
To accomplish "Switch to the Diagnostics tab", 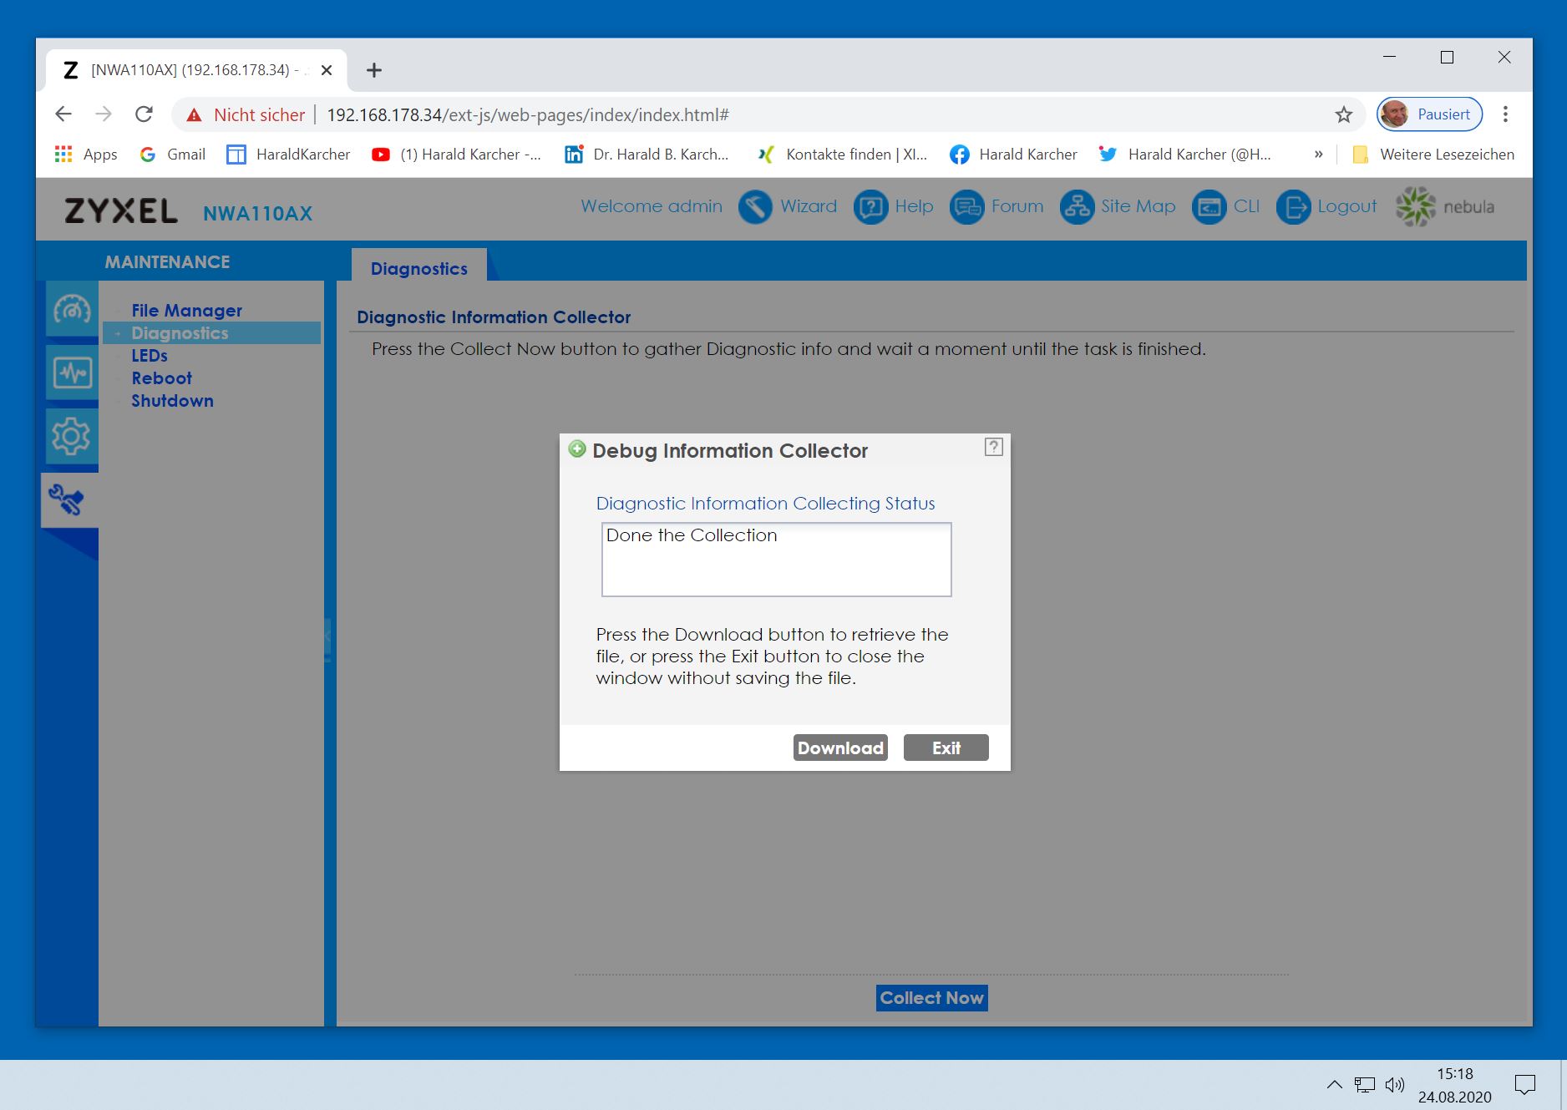I will click(x=419, y=268).
